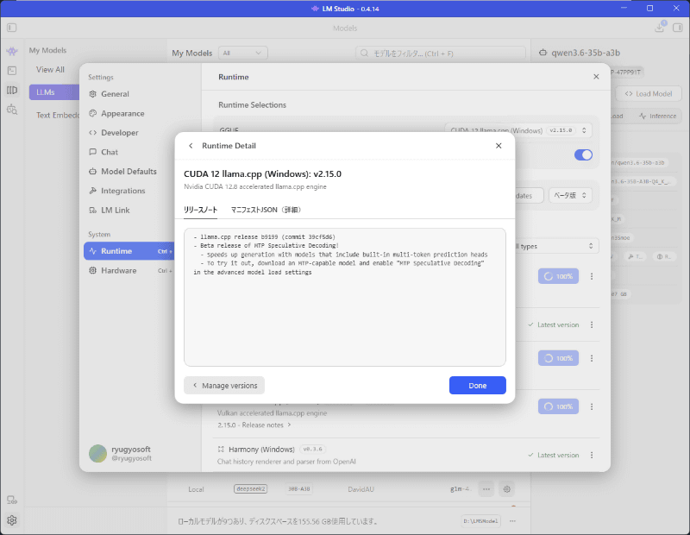The height and width of the screenshot is (535, 690).
Task: Click the first 100% download progress button
Action: tap(558, 276)
